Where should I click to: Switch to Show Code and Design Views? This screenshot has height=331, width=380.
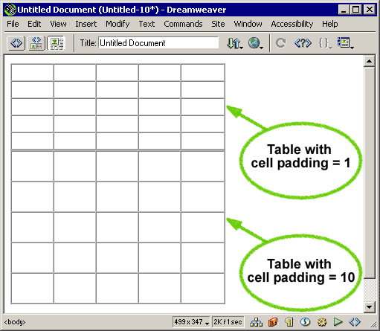pos(36,43)
